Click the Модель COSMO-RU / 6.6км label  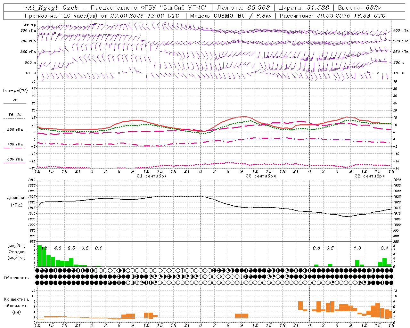tap(231, 16)
